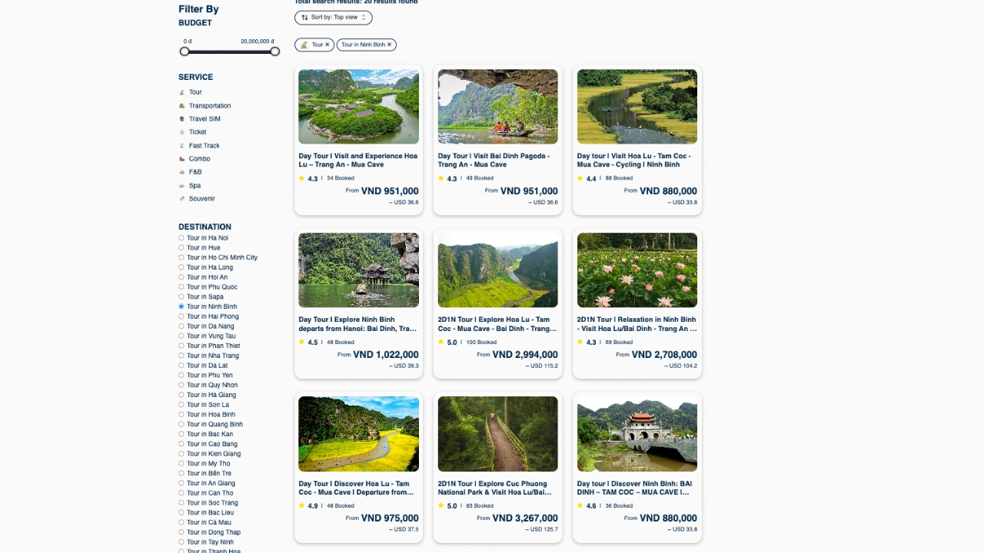Open the Sort by: Top view dropdown
The image size is (984, 553).
click(333, 17)
